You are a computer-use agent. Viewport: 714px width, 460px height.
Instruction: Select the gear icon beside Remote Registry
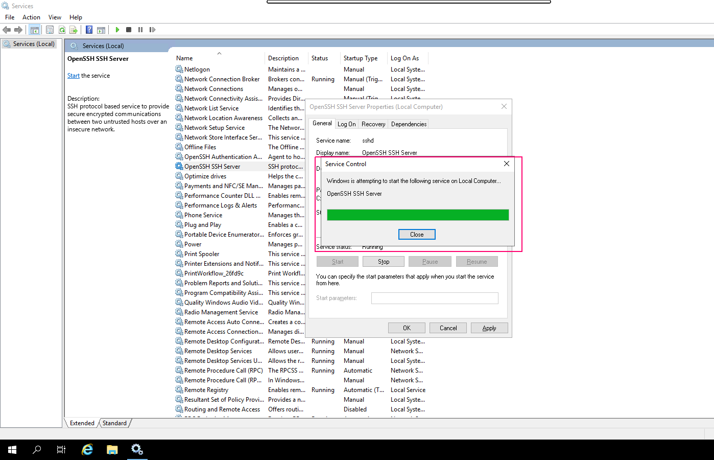pos(179,389)
